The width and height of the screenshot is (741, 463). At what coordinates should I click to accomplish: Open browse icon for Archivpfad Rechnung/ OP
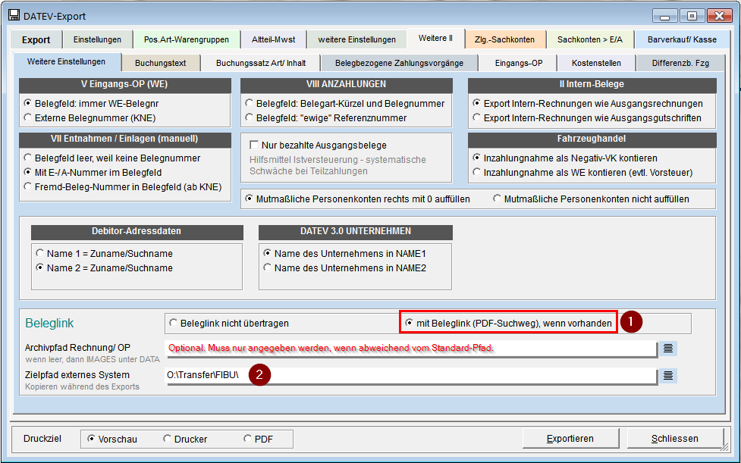667,349
